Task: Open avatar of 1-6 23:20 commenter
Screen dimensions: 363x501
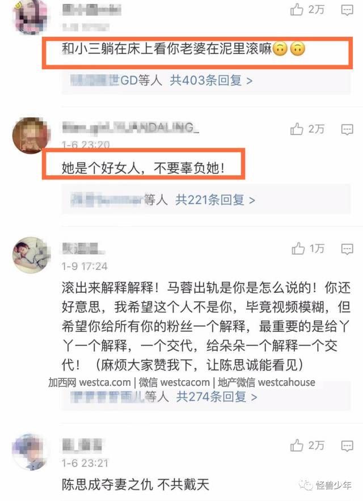Action: 31,136
